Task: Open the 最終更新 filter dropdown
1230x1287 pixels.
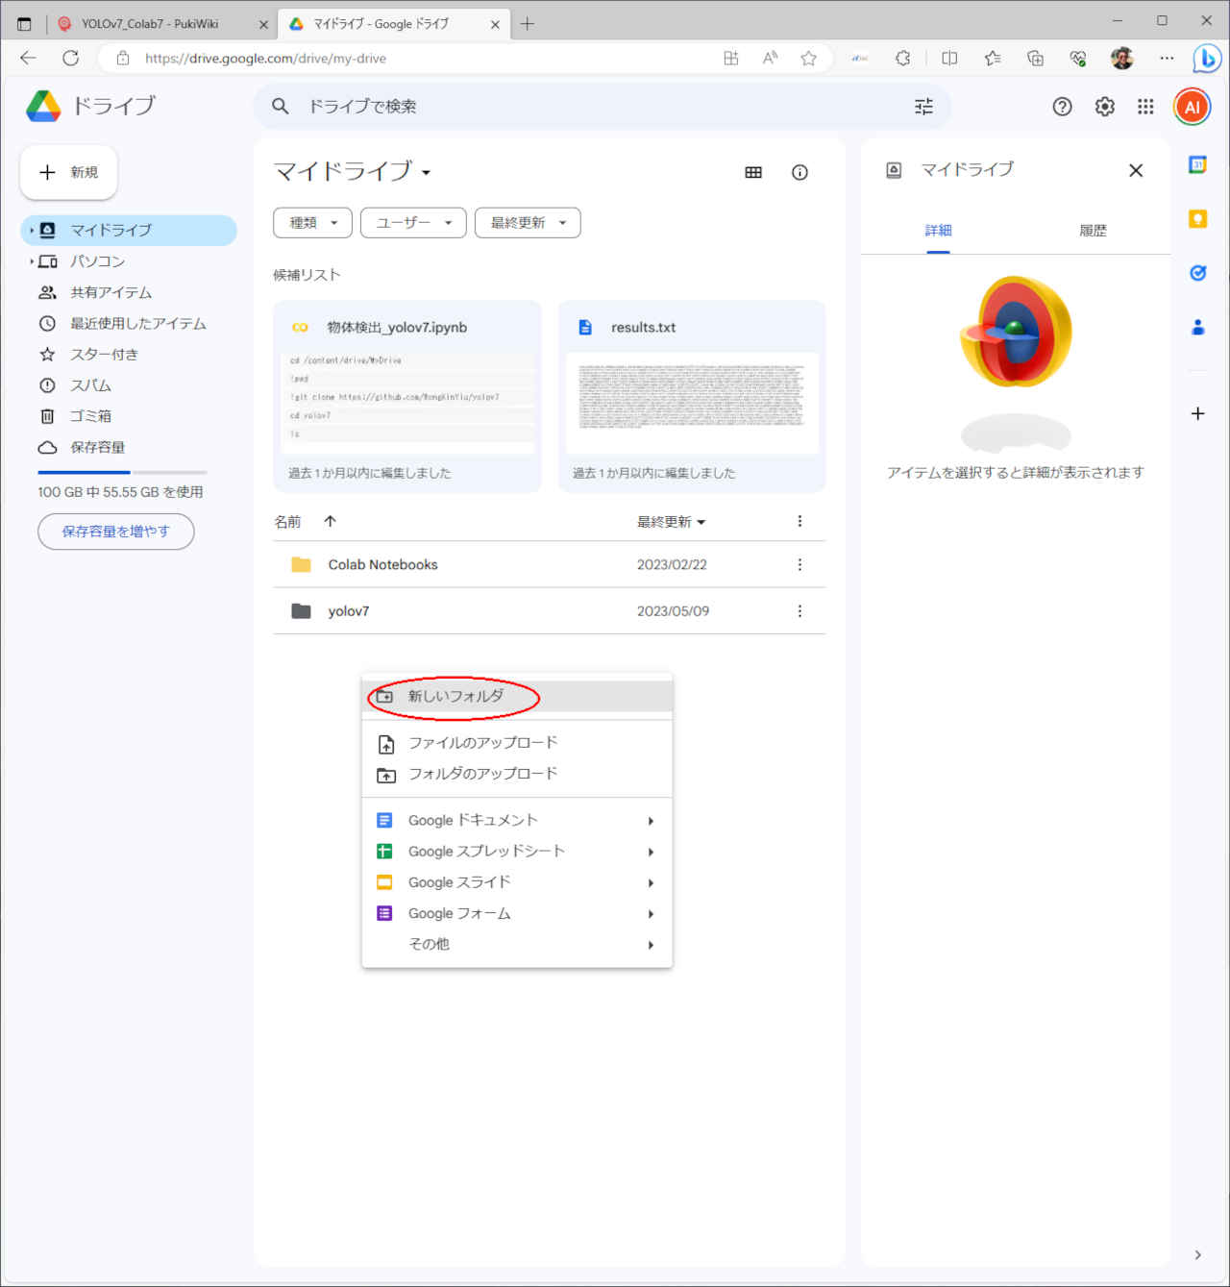Action: pyautogui.click(x=528, y=223)
